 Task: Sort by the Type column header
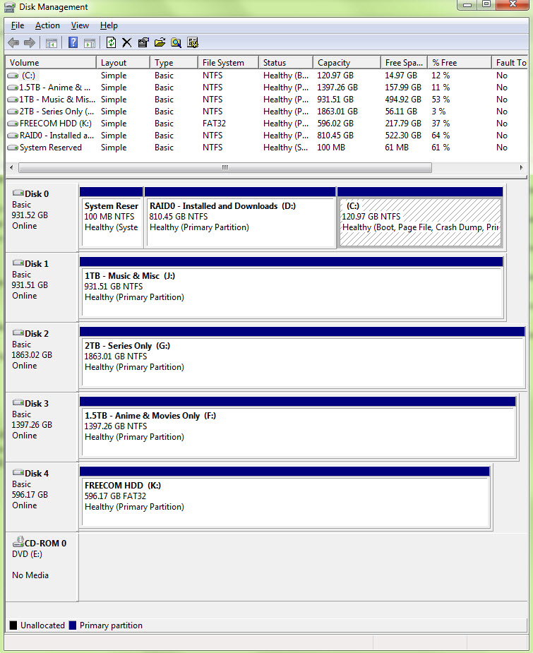click(174, 62)
